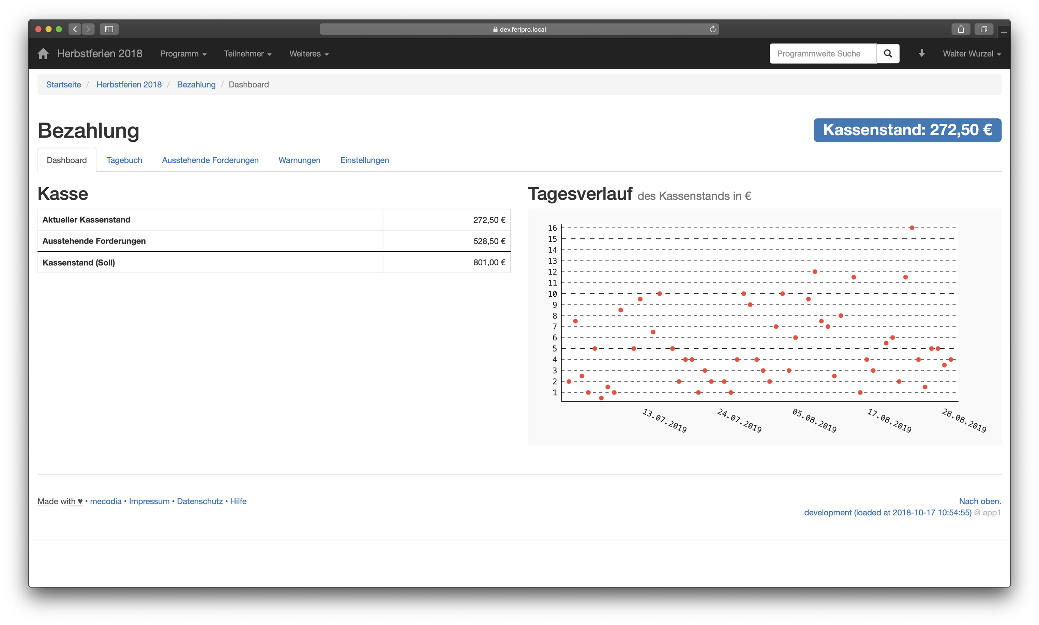1039x625 pixels.
Task: Click the Kassenstand 272,50 € badge
Action: [x=907, y=130]
